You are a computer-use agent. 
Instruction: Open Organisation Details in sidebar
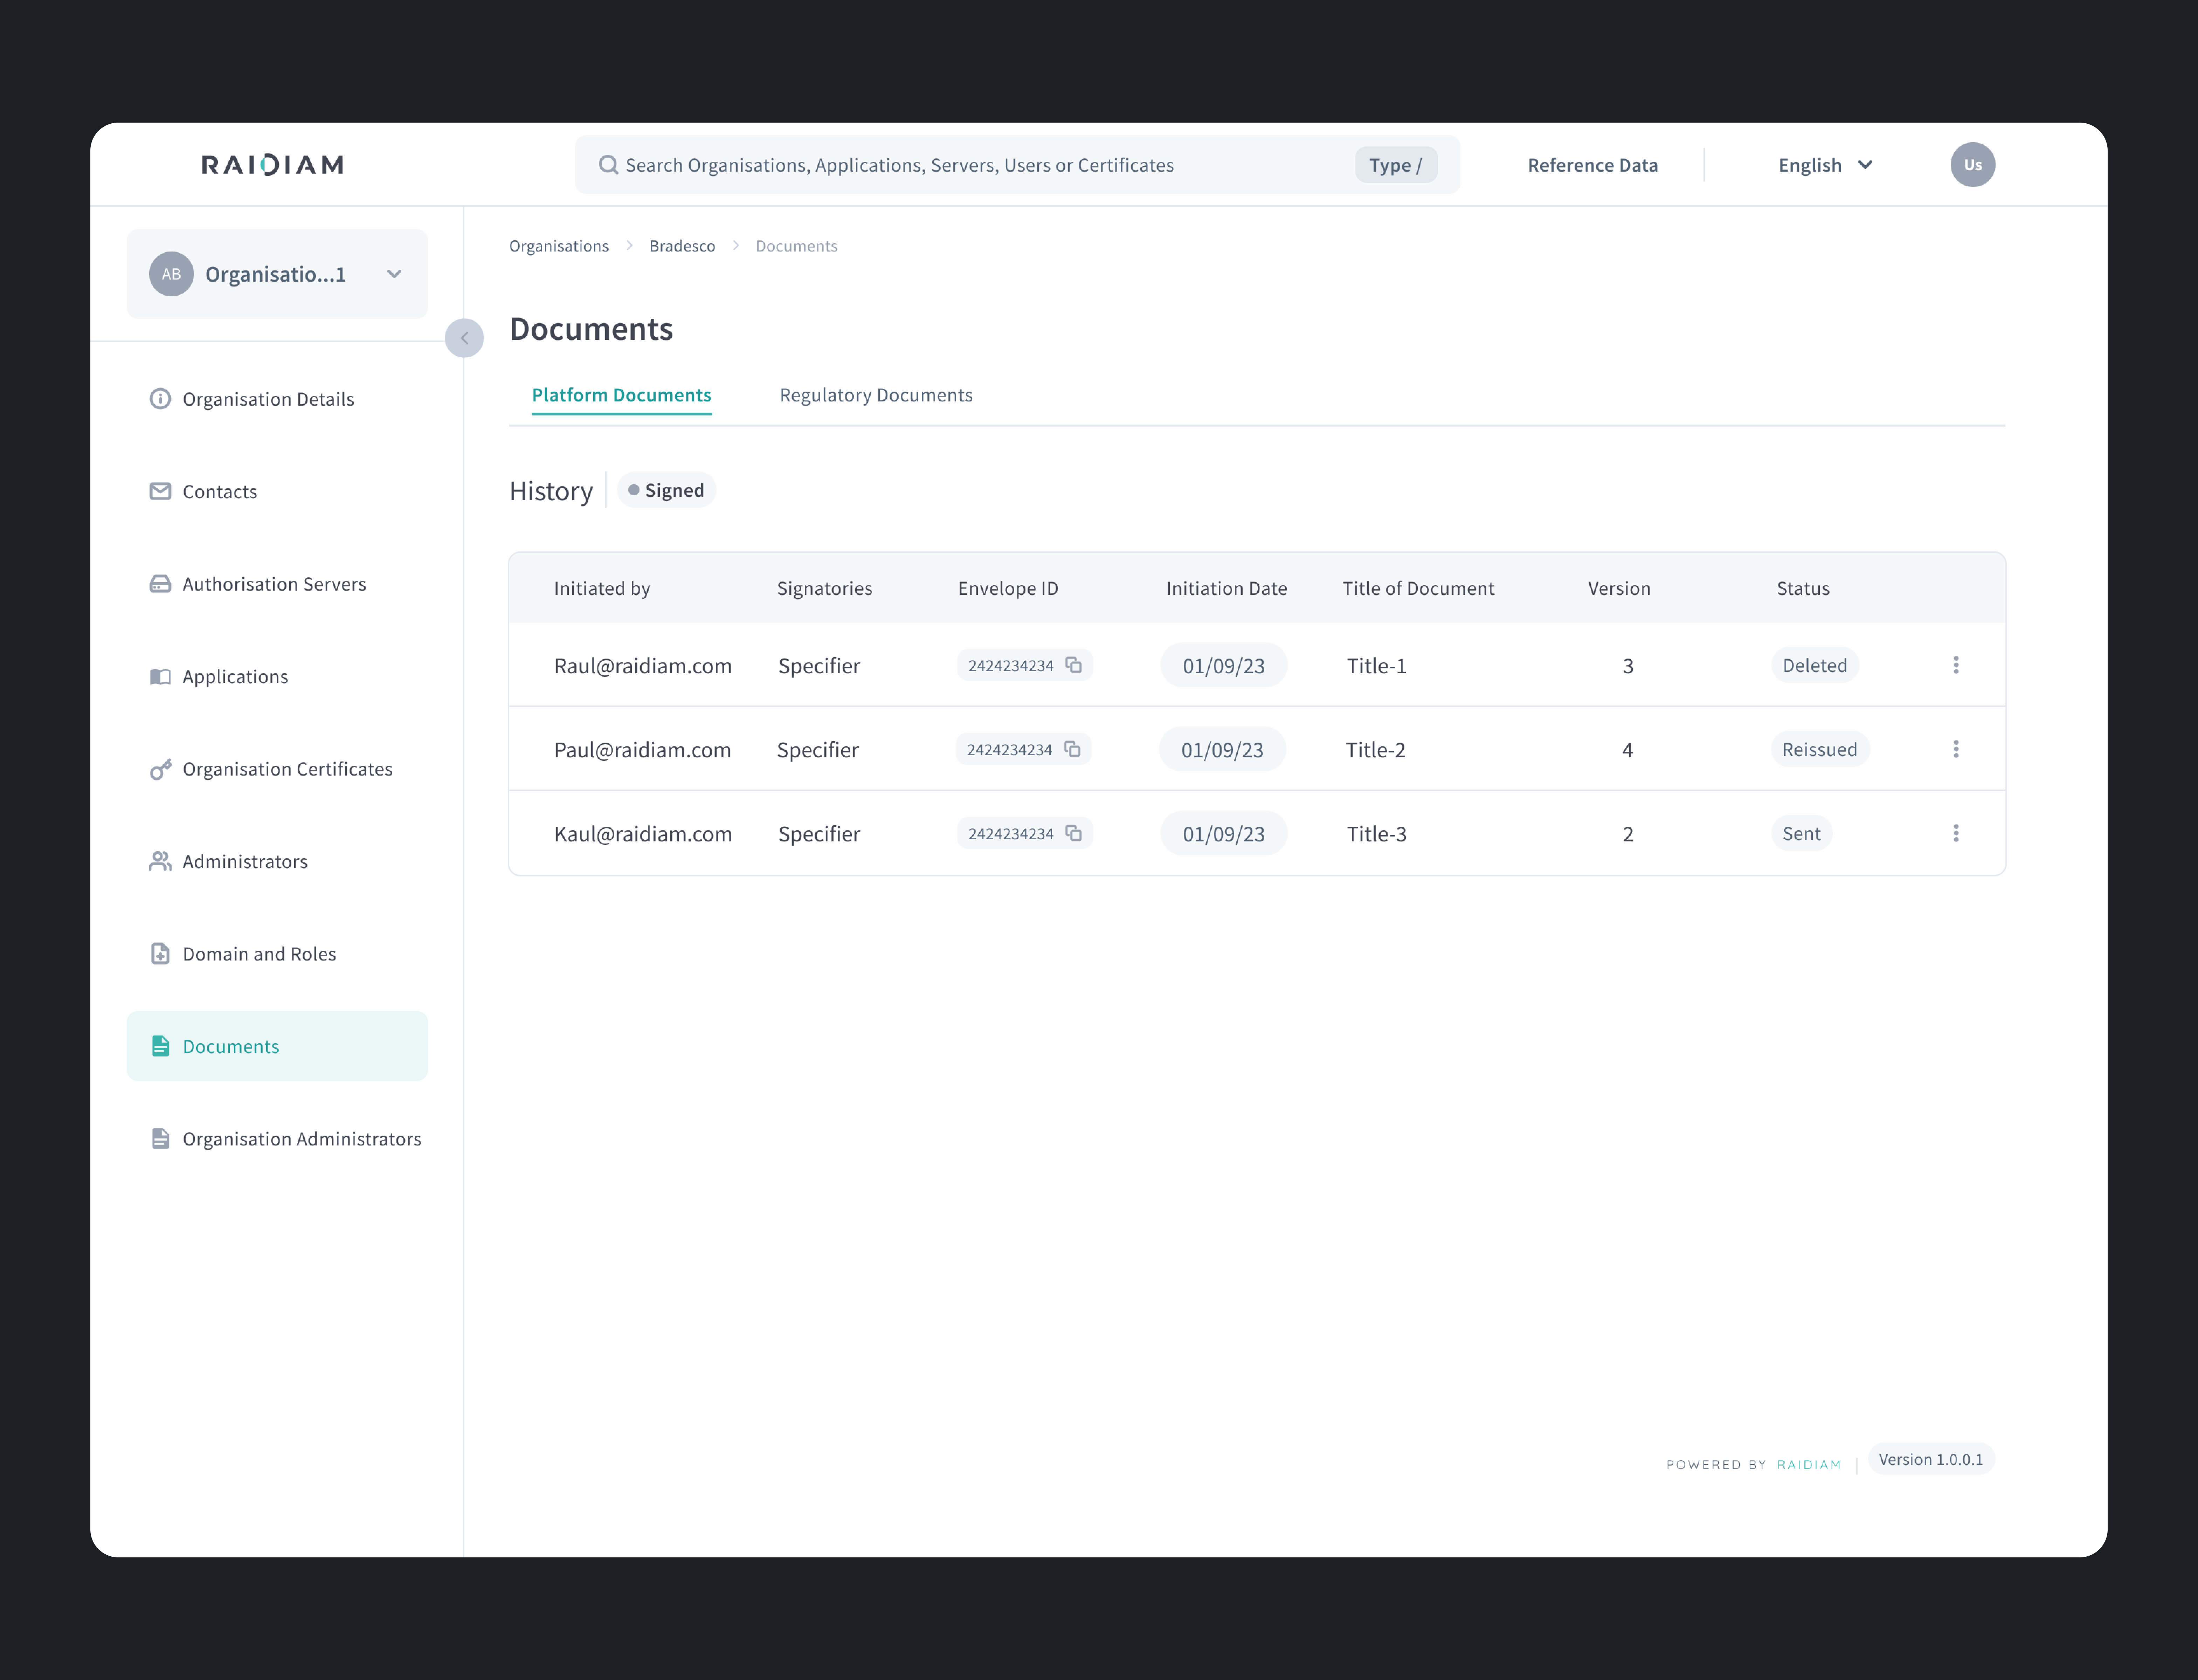[277, 399]
